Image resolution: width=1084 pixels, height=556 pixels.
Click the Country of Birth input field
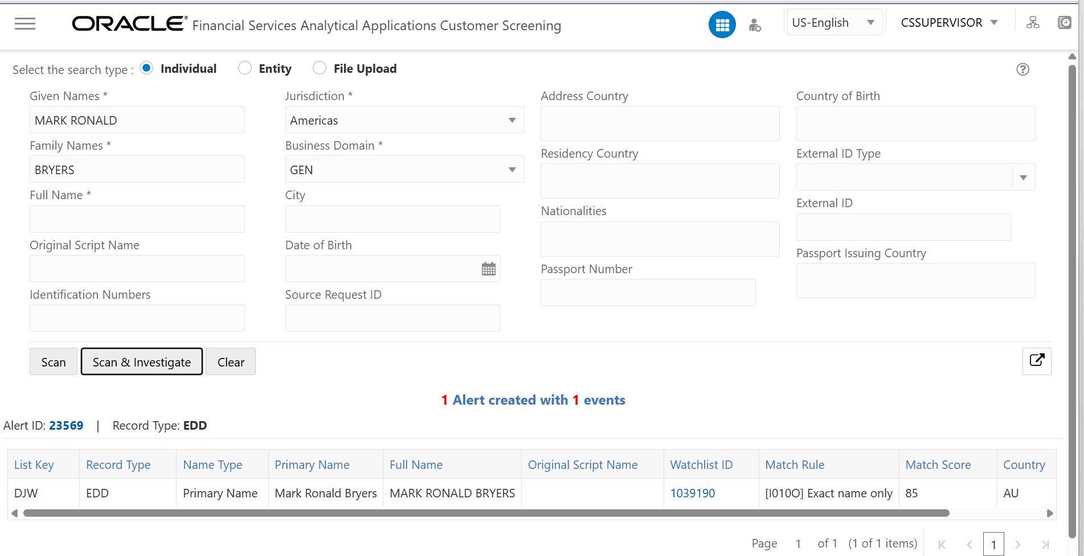(915, 123)
